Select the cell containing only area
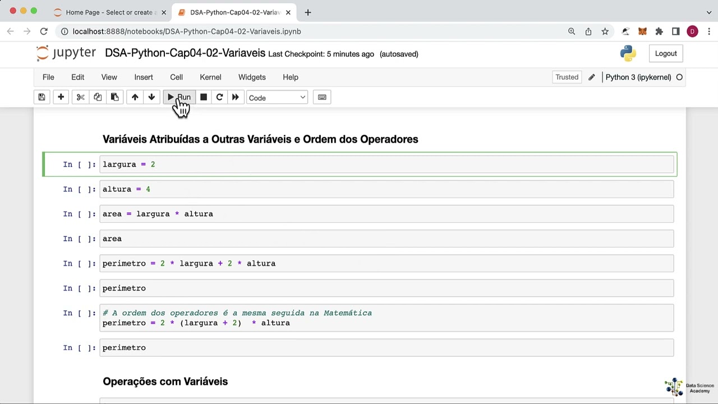The width and height of the screenshot is (718, 404). [x=387, y=238]
